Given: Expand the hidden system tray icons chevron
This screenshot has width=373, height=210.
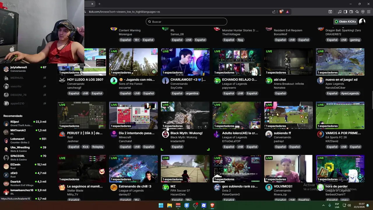Looking at the screenshot, I should coord(323,205).
